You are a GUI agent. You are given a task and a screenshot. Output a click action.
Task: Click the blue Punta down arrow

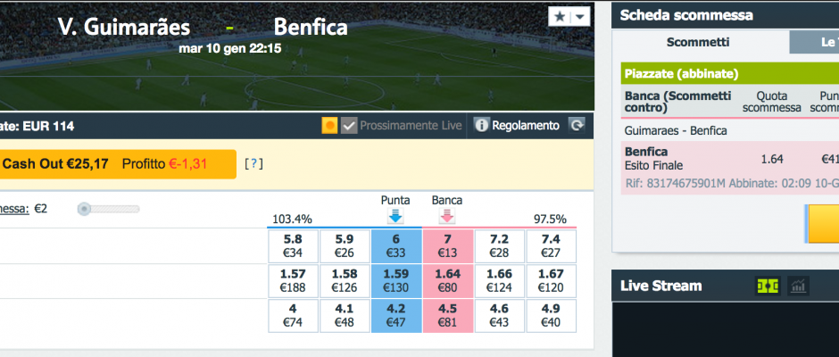tap(395, 216)
